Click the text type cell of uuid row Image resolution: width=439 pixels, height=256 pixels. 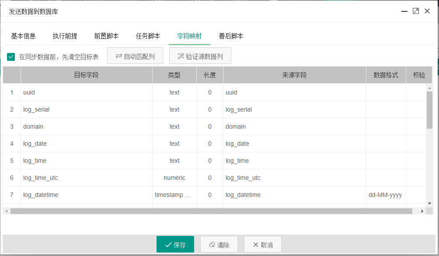(x=174, y=92)
